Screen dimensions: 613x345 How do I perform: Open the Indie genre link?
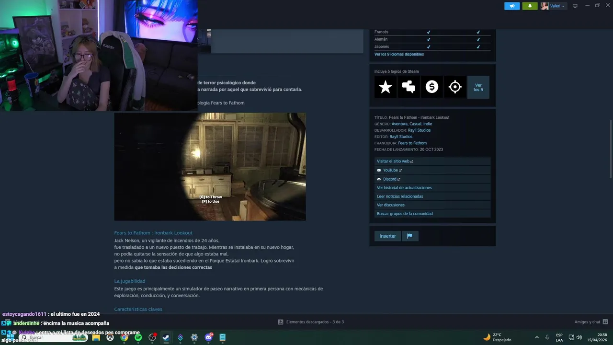tap(427, 124)
